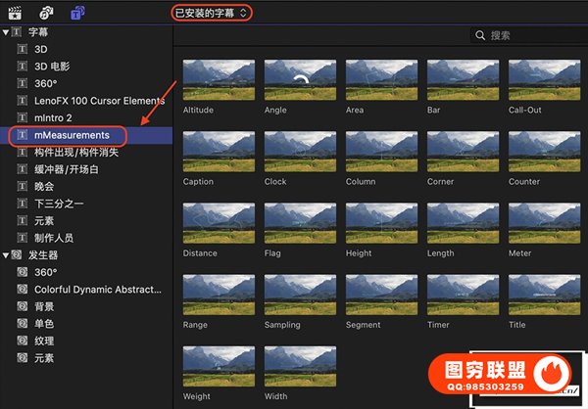
Task: Click the title icon beside 晚会
Action: click(x=22, y=186)
